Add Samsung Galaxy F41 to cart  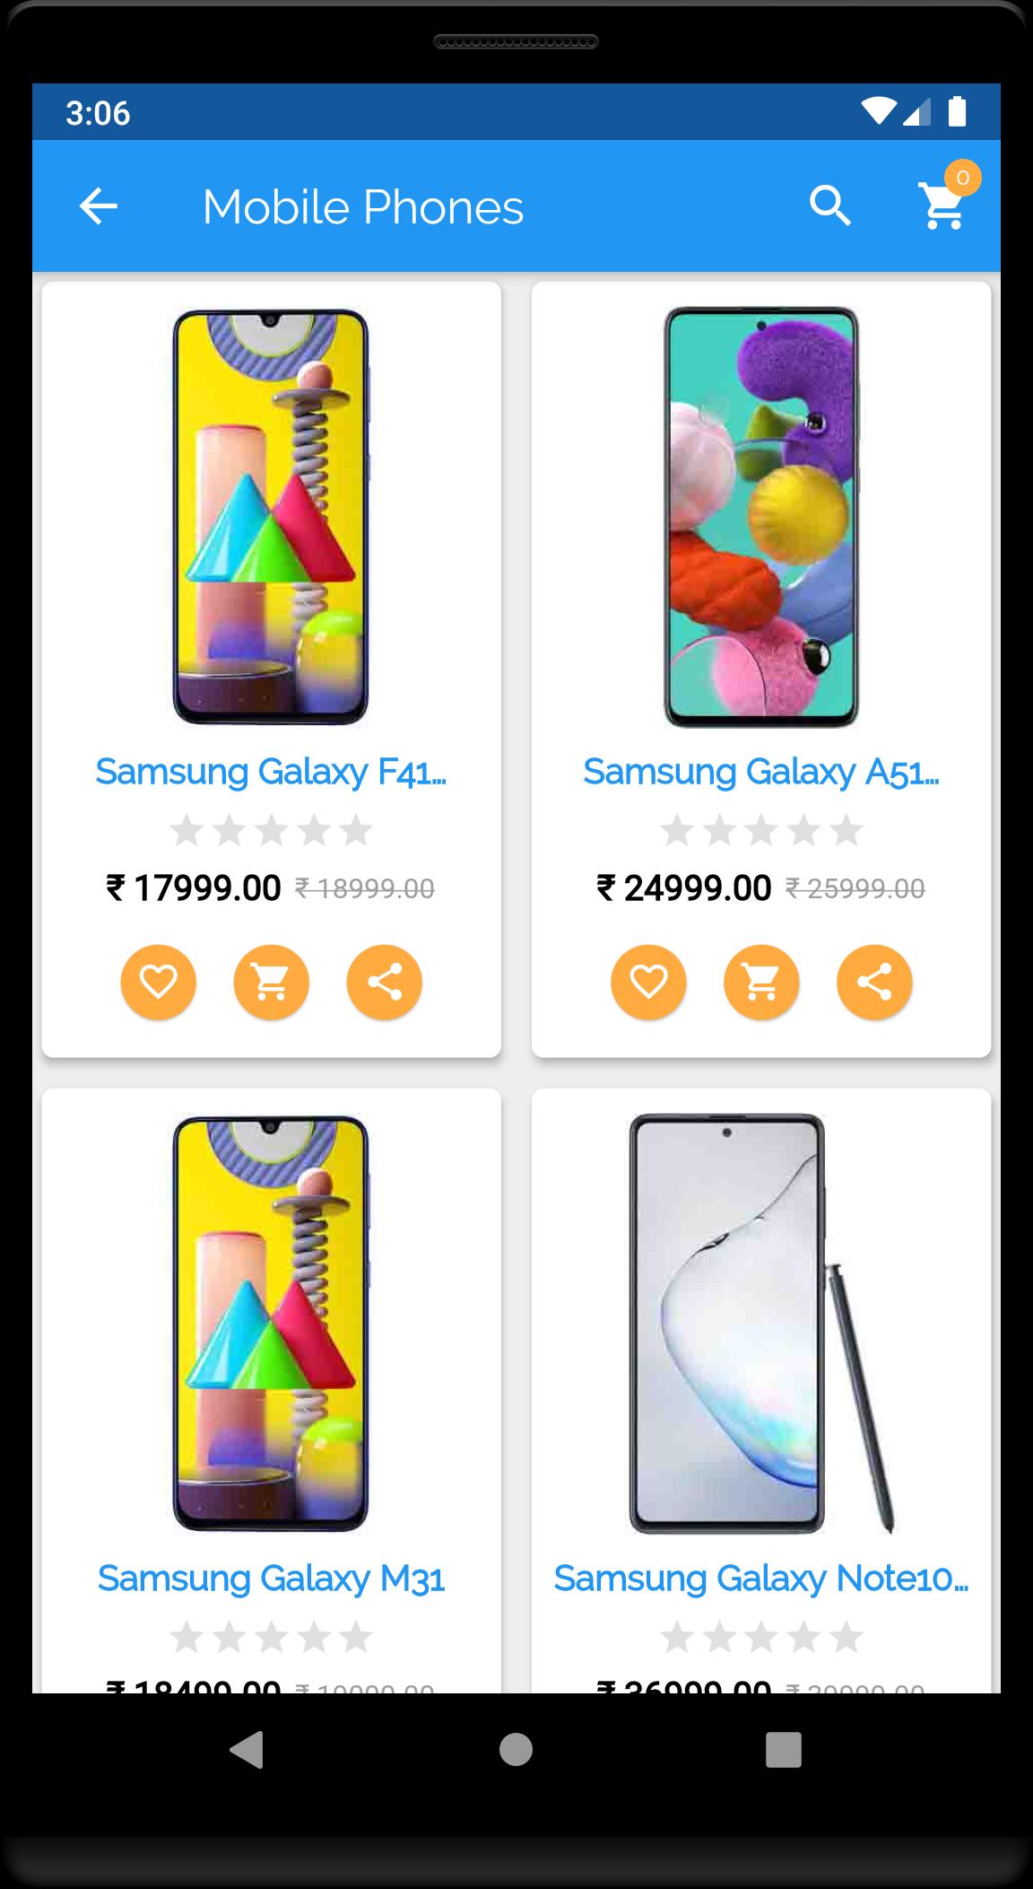[272, 982]
